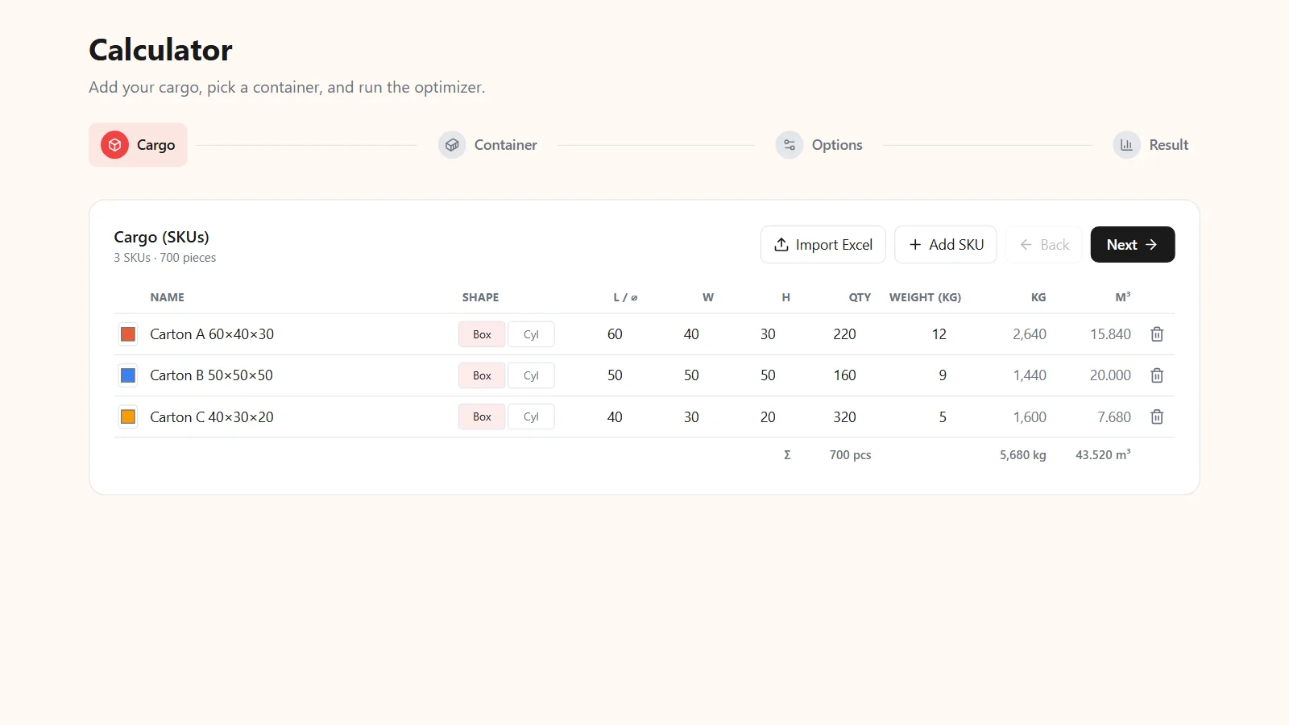Set Carton A shape to Box

[482, 334]
